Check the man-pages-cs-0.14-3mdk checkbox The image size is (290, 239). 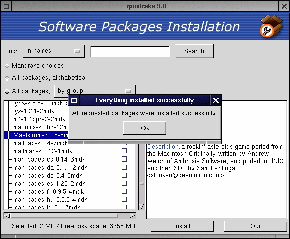[x=124, y=159]
